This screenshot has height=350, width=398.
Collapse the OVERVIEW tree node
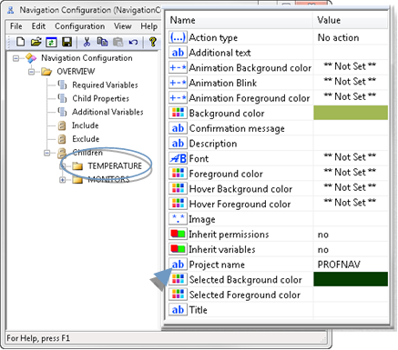31,72
